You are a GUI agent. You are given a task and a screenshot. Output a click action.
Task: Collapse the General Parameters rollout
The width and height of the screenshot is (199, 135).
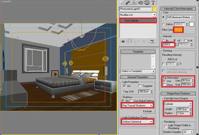coord(138,77)
